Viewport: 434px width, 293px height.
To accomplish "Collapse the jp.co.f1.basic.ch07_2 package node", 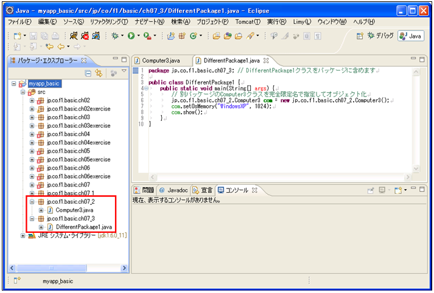I will tap(32, 201).
